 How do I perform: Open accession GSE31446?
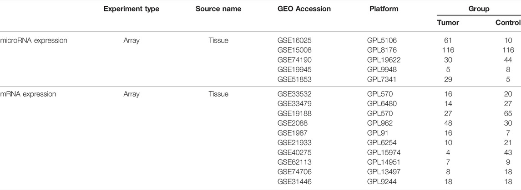tap(295, 181)
